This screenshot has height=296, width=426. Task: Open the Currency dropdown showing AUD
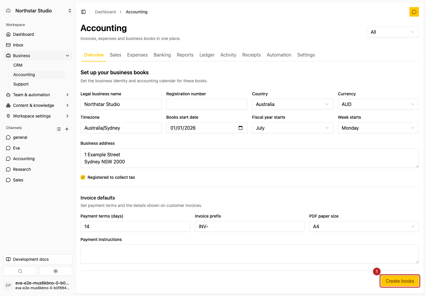pos(378,104)
